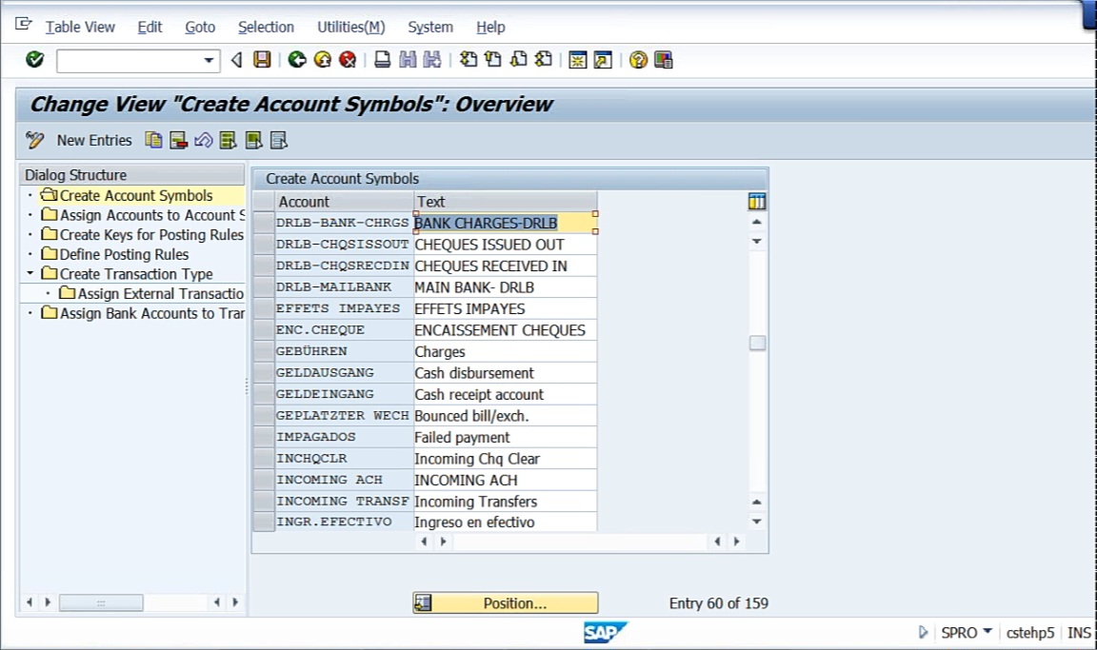
Task: Click the Undo Change icon
Action: coord(204,141)
